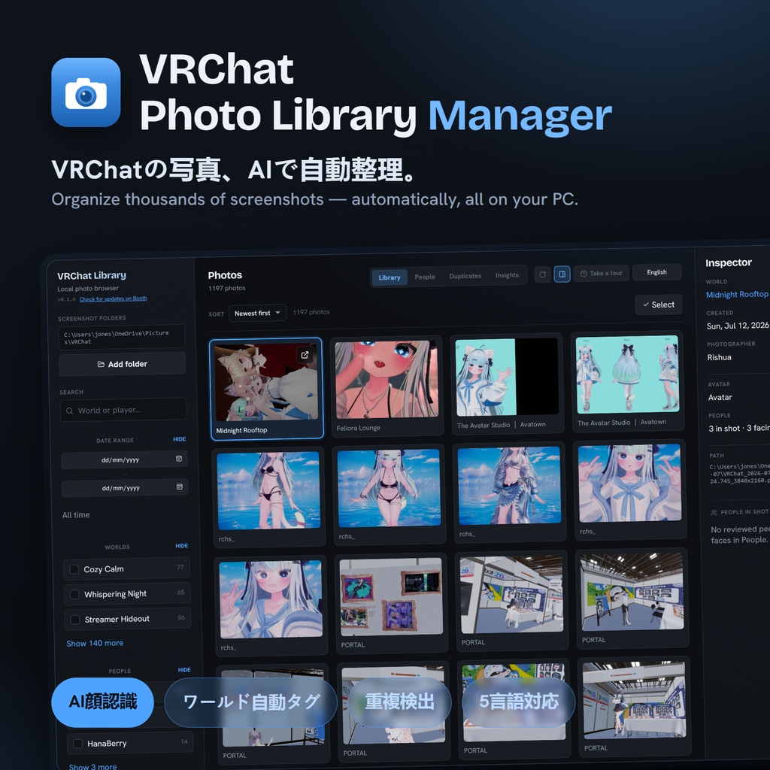Click the All time date label
The image size is (770, 770).
pos(76,514)
